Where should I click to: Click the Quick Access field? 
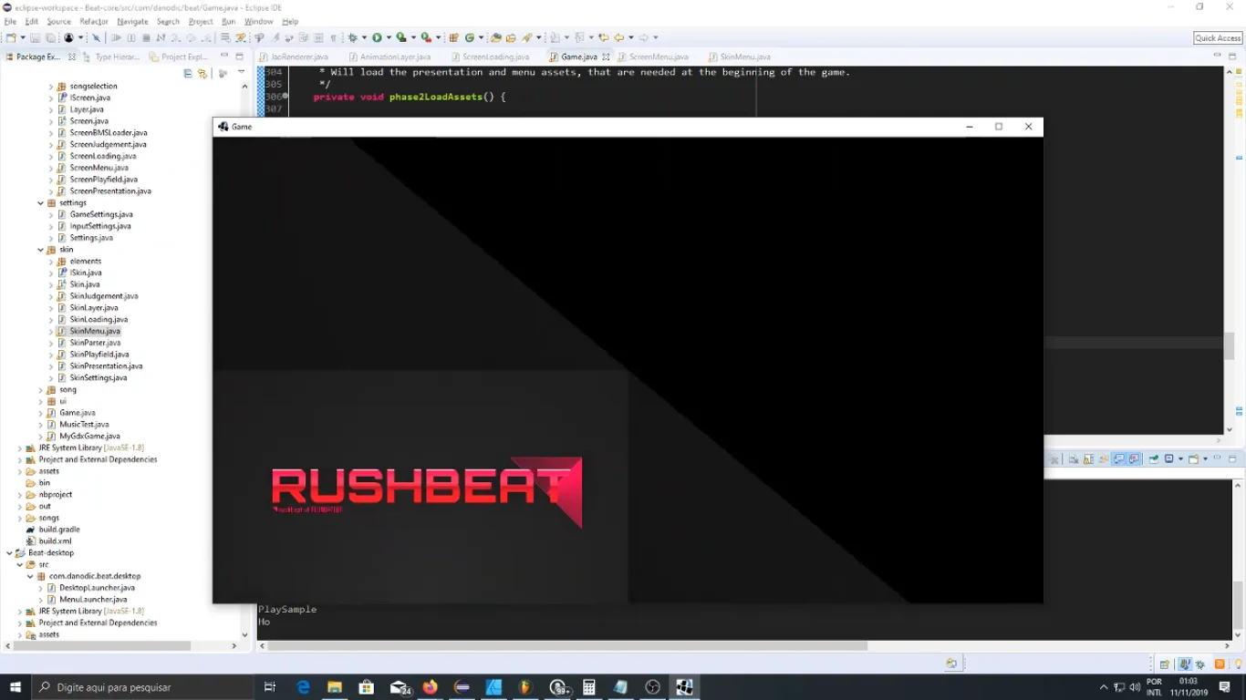point(1218,37)
